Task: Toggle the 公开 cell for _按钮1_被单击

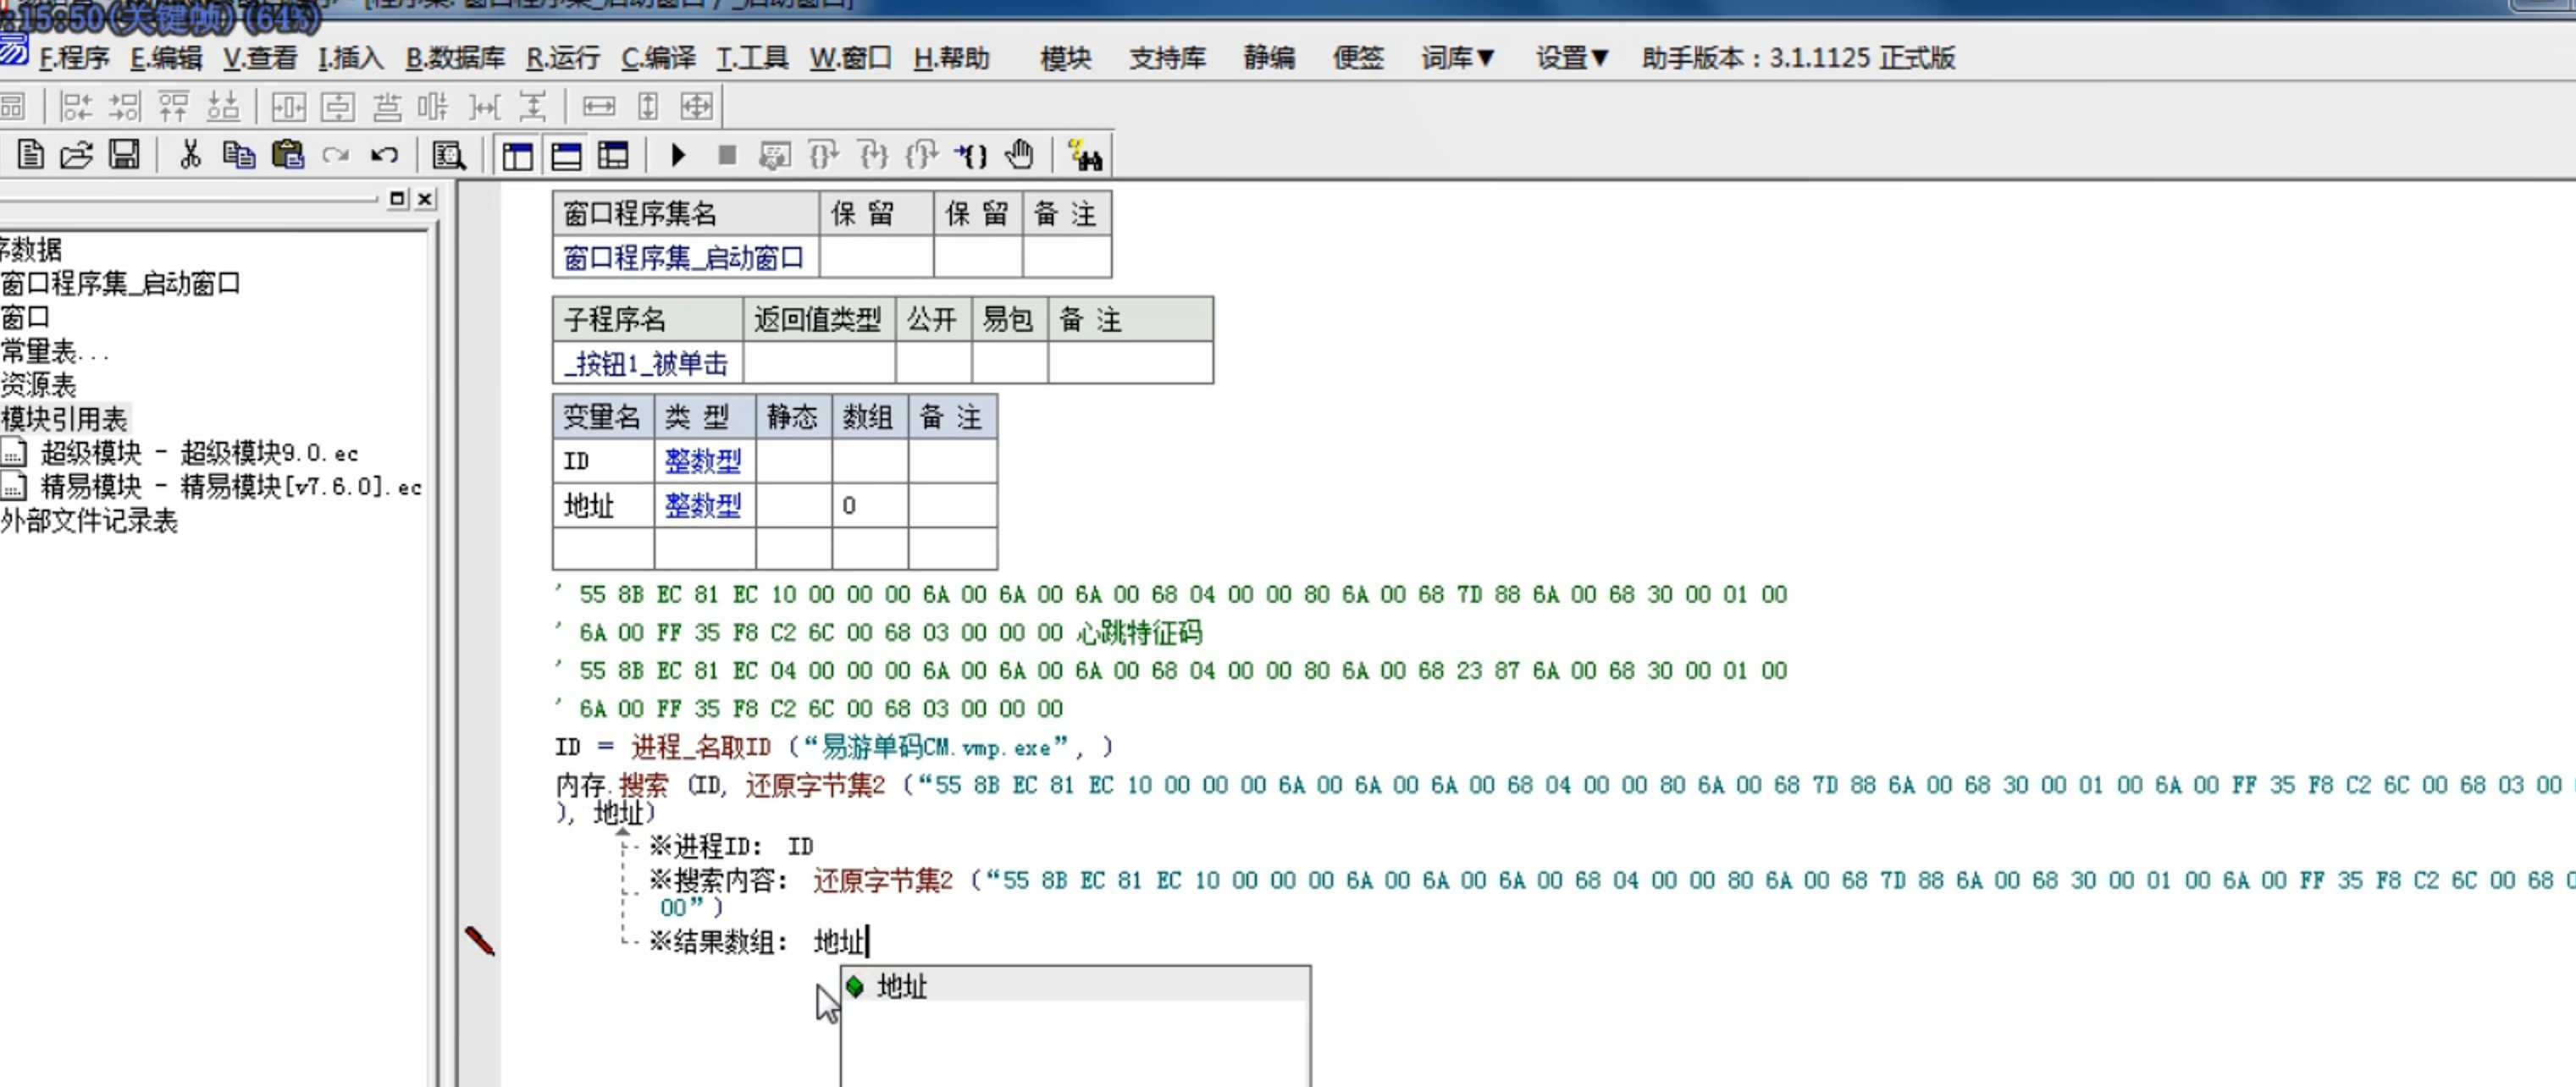Action: 933,363
